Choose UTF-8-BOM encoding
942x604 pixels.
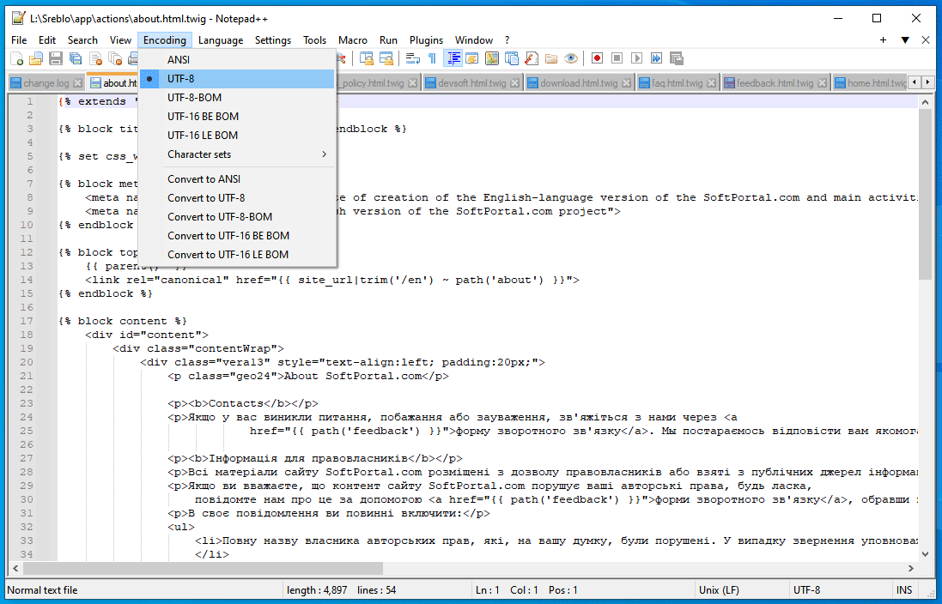coord(237,97)
